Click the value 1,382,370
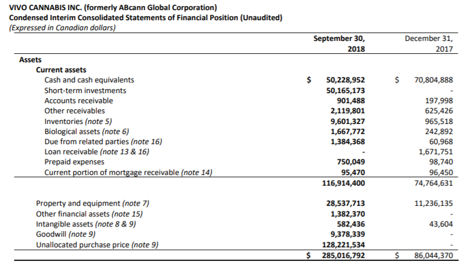 tap(348, 214)
